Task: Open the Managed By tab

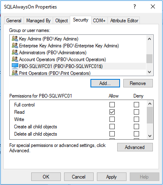Action: (x=39, y=21)
